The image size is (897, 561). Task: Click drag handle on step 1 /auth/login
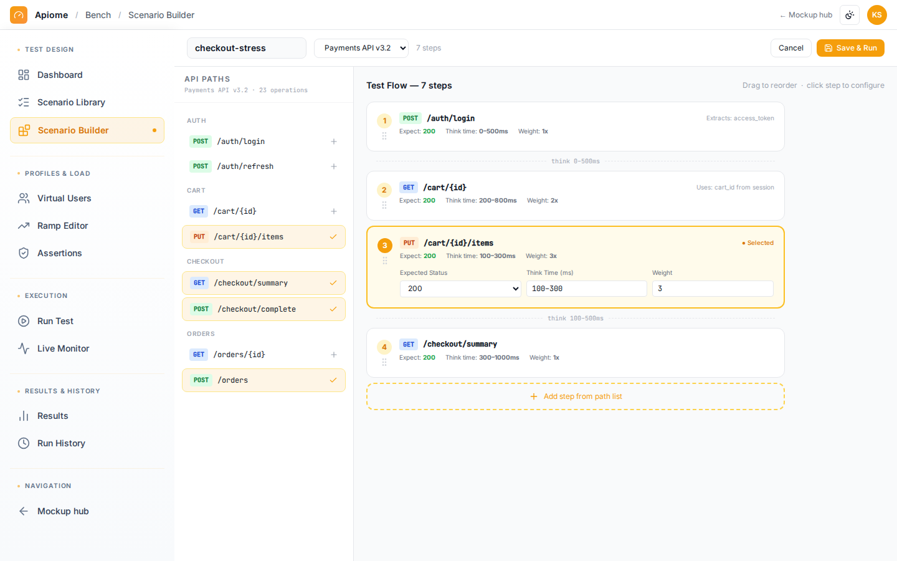pyautogui.click(x=384, y=135)
